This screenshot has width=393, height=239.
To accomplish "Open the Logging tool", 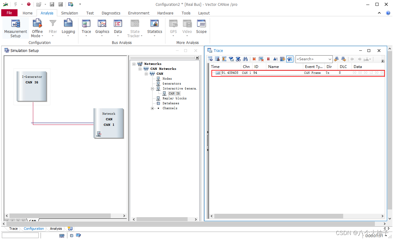I will 68,26.
